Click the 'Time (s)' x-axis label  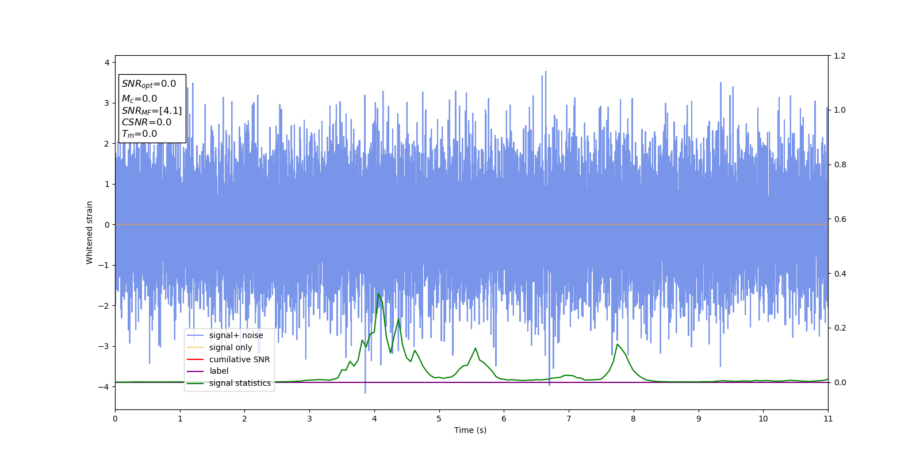pyautogui.click(x=470, y=430)
